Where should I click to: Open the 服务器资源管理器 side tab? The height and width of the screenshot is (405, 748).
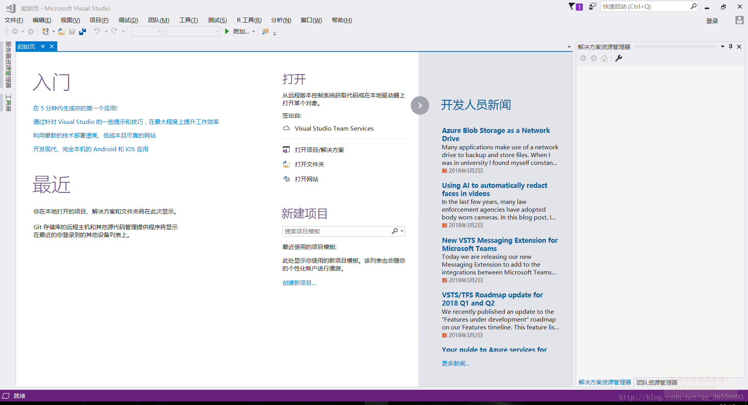pyautogui.click(x=8, y=64)
